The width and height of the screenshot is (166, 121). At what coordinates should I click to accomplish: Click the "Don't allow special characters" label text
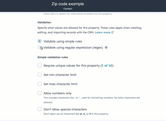point(65,109)
